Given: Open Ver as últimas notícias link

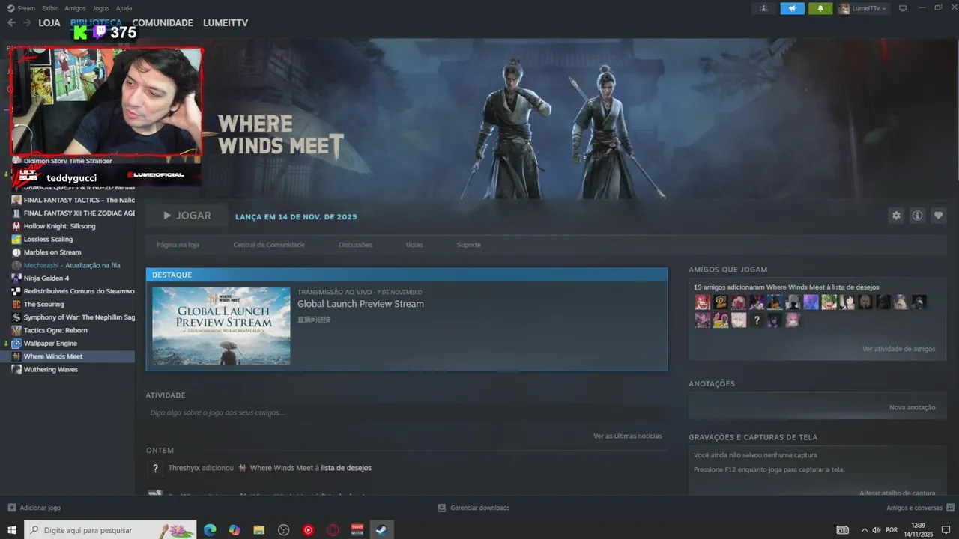Looking at the screenshot, I should 628,436.
